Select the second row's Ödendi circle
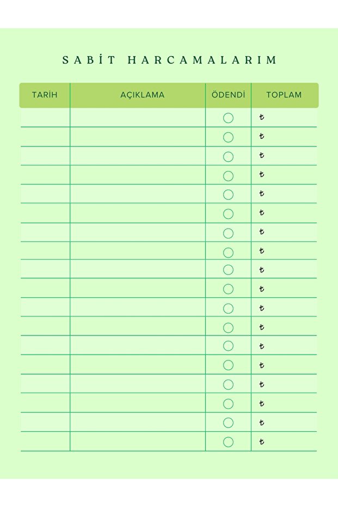The height and width of the screenshot is (507, 338). click(x=228, y=137)
